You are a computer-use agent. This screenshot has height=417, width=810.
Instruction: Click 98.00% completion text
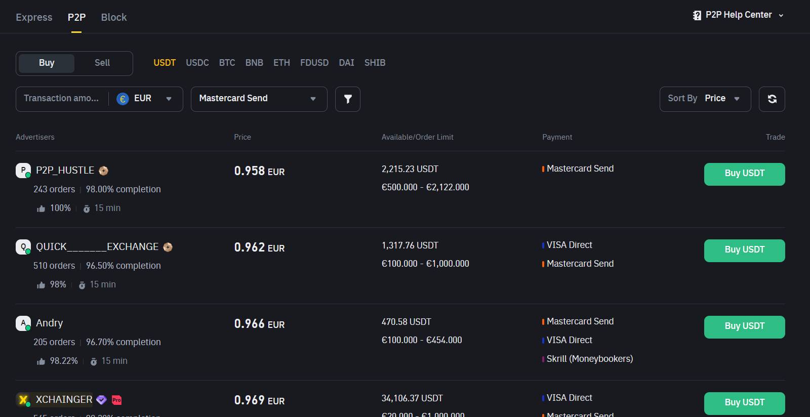point(124,189)
